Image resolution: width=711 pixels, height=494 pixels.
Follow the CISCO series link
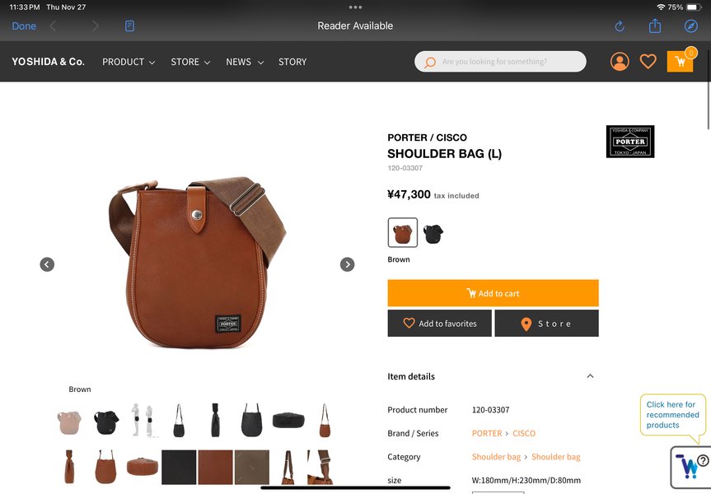(524, 433)
